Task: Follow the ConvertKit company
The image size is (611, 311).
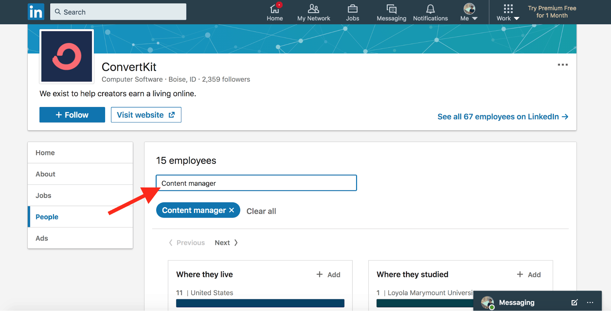Action: 72,115
